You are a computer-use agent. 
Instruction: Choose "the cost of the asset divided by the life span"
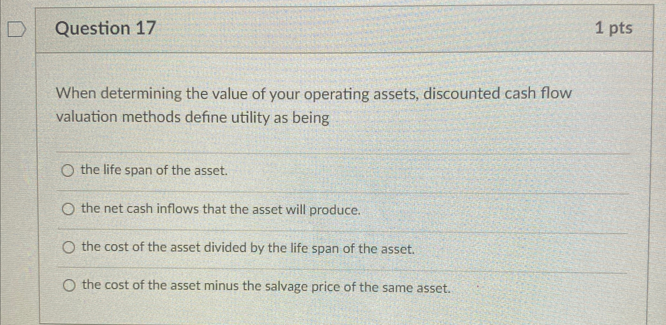(69, 247)
